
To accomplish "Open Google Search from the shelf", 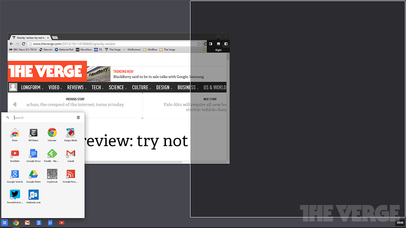I will point(39,222).
